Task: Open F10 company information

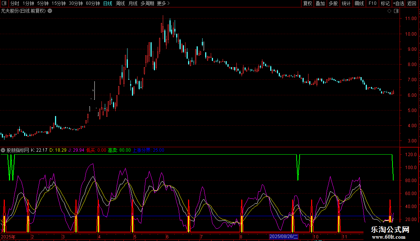Action: pyautogui.click(x=372, y=4)
